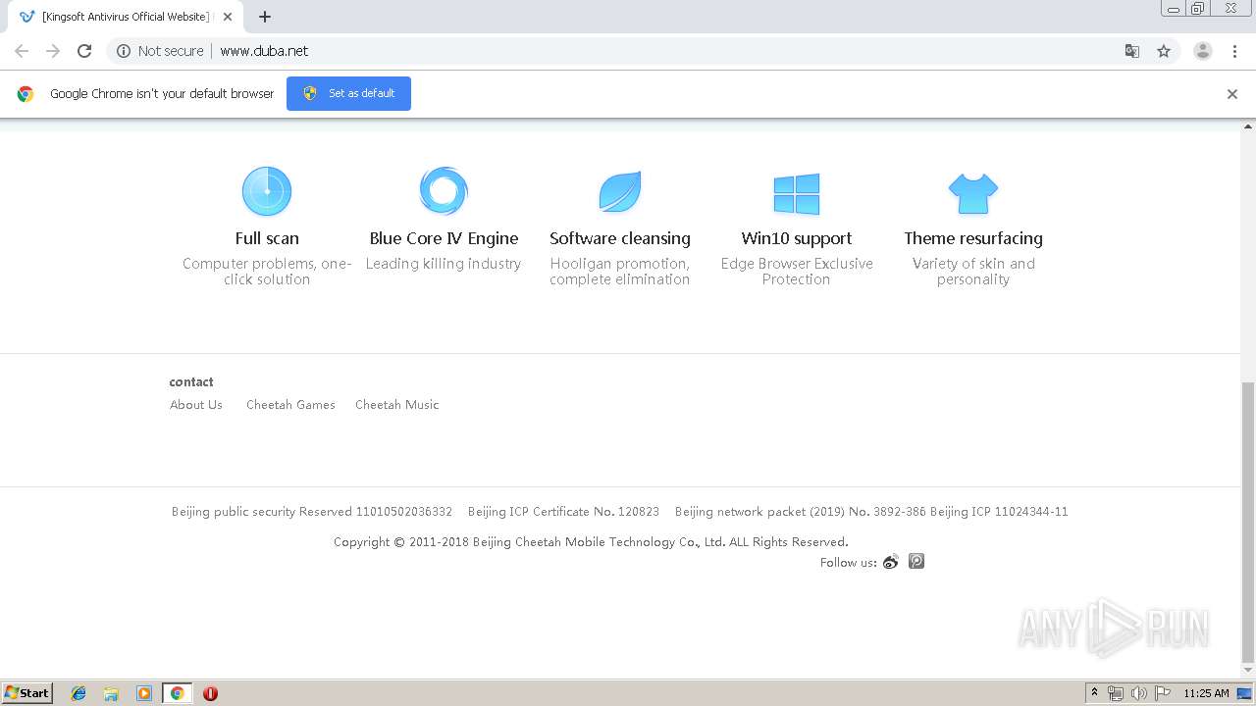Screen dimensions: 1256x706
Task: Click the Blue Core IV Engine heading
Action: coord(444,238)
